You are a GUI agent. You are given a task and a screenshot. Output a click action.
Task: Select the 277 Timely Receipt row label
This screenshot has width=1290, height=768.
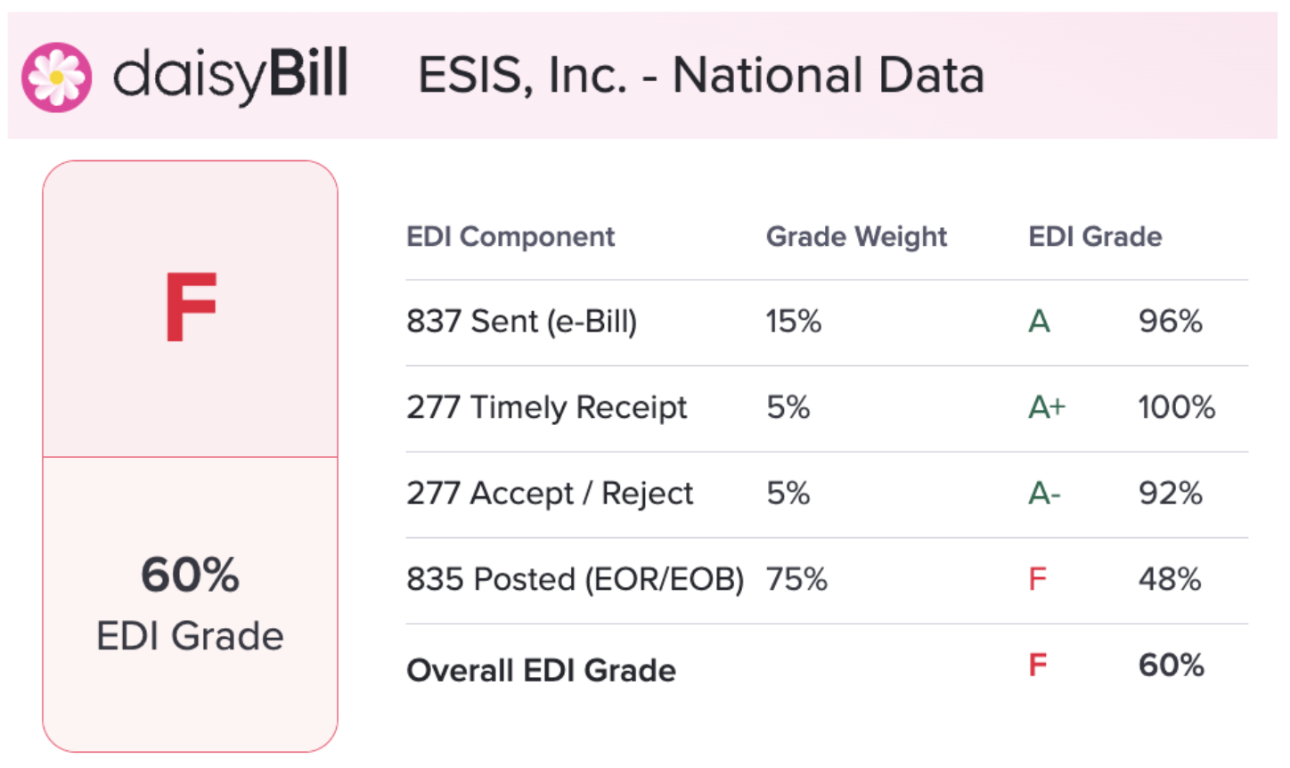click(x=547, y=408)
